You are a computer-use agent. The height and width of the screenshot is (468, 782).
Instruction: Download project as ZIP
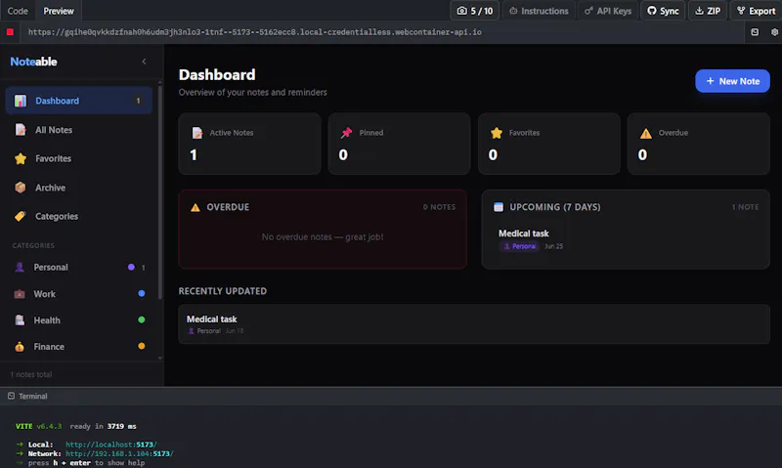pyautogui.click(x=707, y=11)
